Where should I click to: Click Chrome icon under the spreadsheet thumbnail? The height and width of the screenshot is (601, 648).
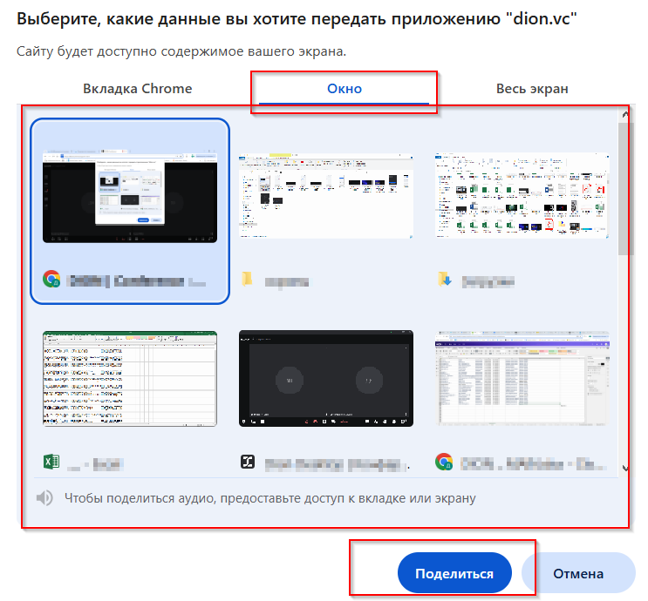pos(444,463)
